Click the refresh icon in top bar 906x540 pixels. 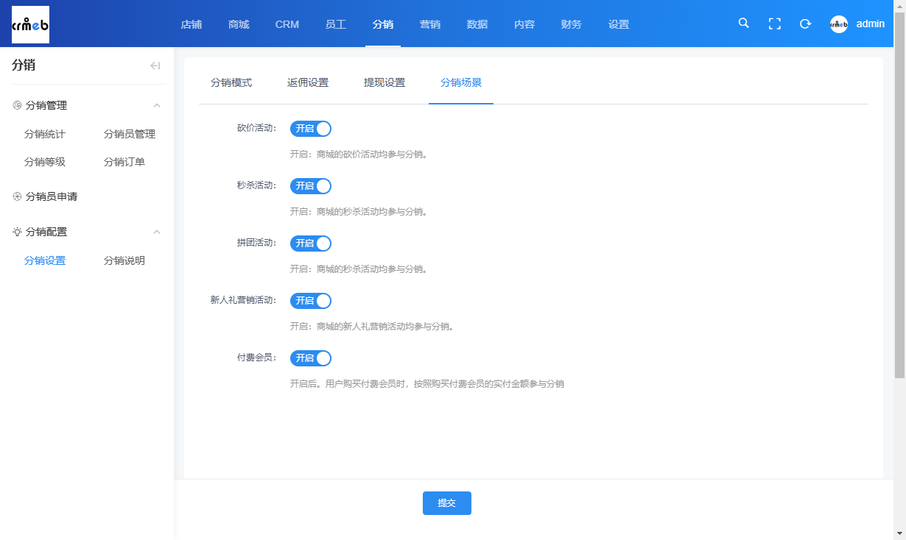[806, 24]
